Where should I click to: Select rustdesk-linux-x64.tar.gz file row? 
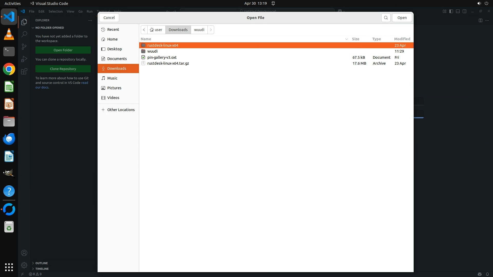click(x=168, y=63)
